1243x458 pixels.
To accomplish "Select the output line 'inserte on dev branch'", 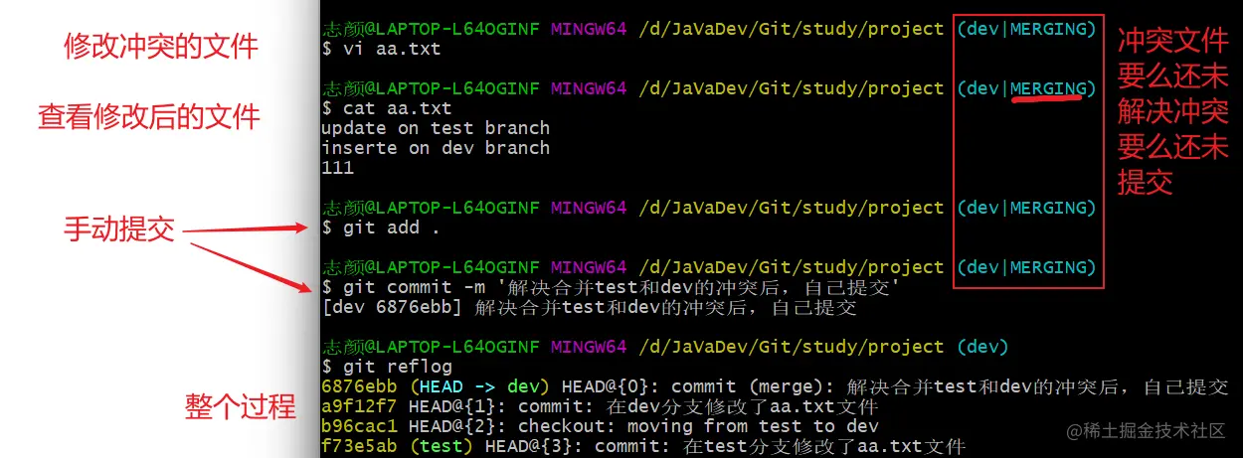I will [x=436, y=148].
